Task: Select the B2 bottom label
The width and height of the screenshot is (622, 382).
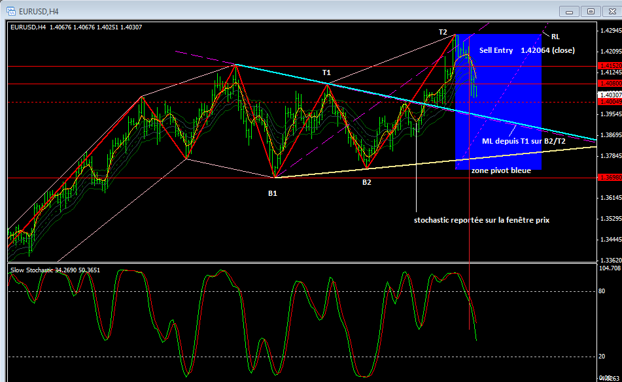Action: (x=366, y=182)
